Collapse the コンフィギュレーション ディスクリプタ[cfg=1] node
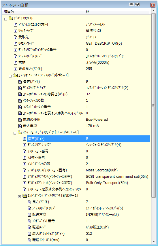This screenshot has width=158, height=246. (10, 76)
